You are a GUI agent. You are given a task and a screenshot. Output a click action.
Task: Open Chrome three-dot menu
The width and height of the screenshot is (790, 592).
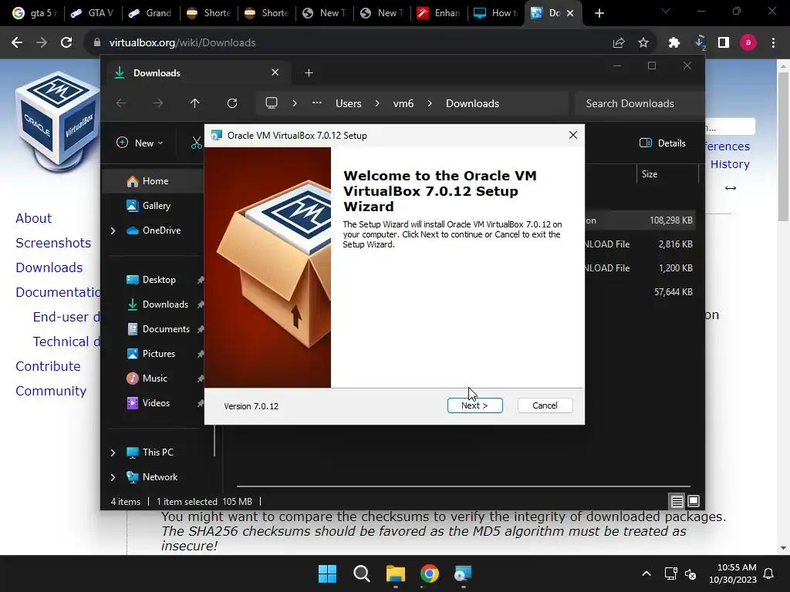[x=773, y=43]
